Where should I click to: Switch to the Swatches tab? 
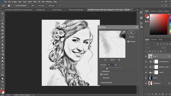coord(153,11)
